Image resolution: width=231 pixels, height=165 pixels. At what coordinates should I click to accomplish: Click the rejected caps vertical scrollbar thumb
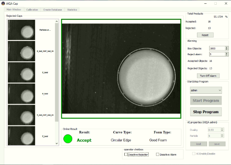click(x=57, y=72)
